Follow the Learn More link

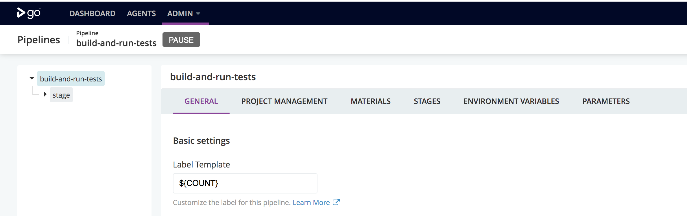[311, 203]
